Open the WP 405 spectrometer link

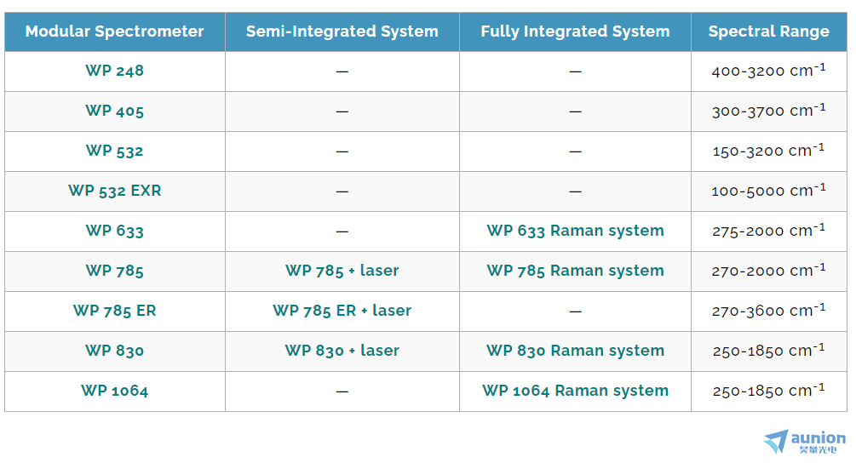(115, 111)
